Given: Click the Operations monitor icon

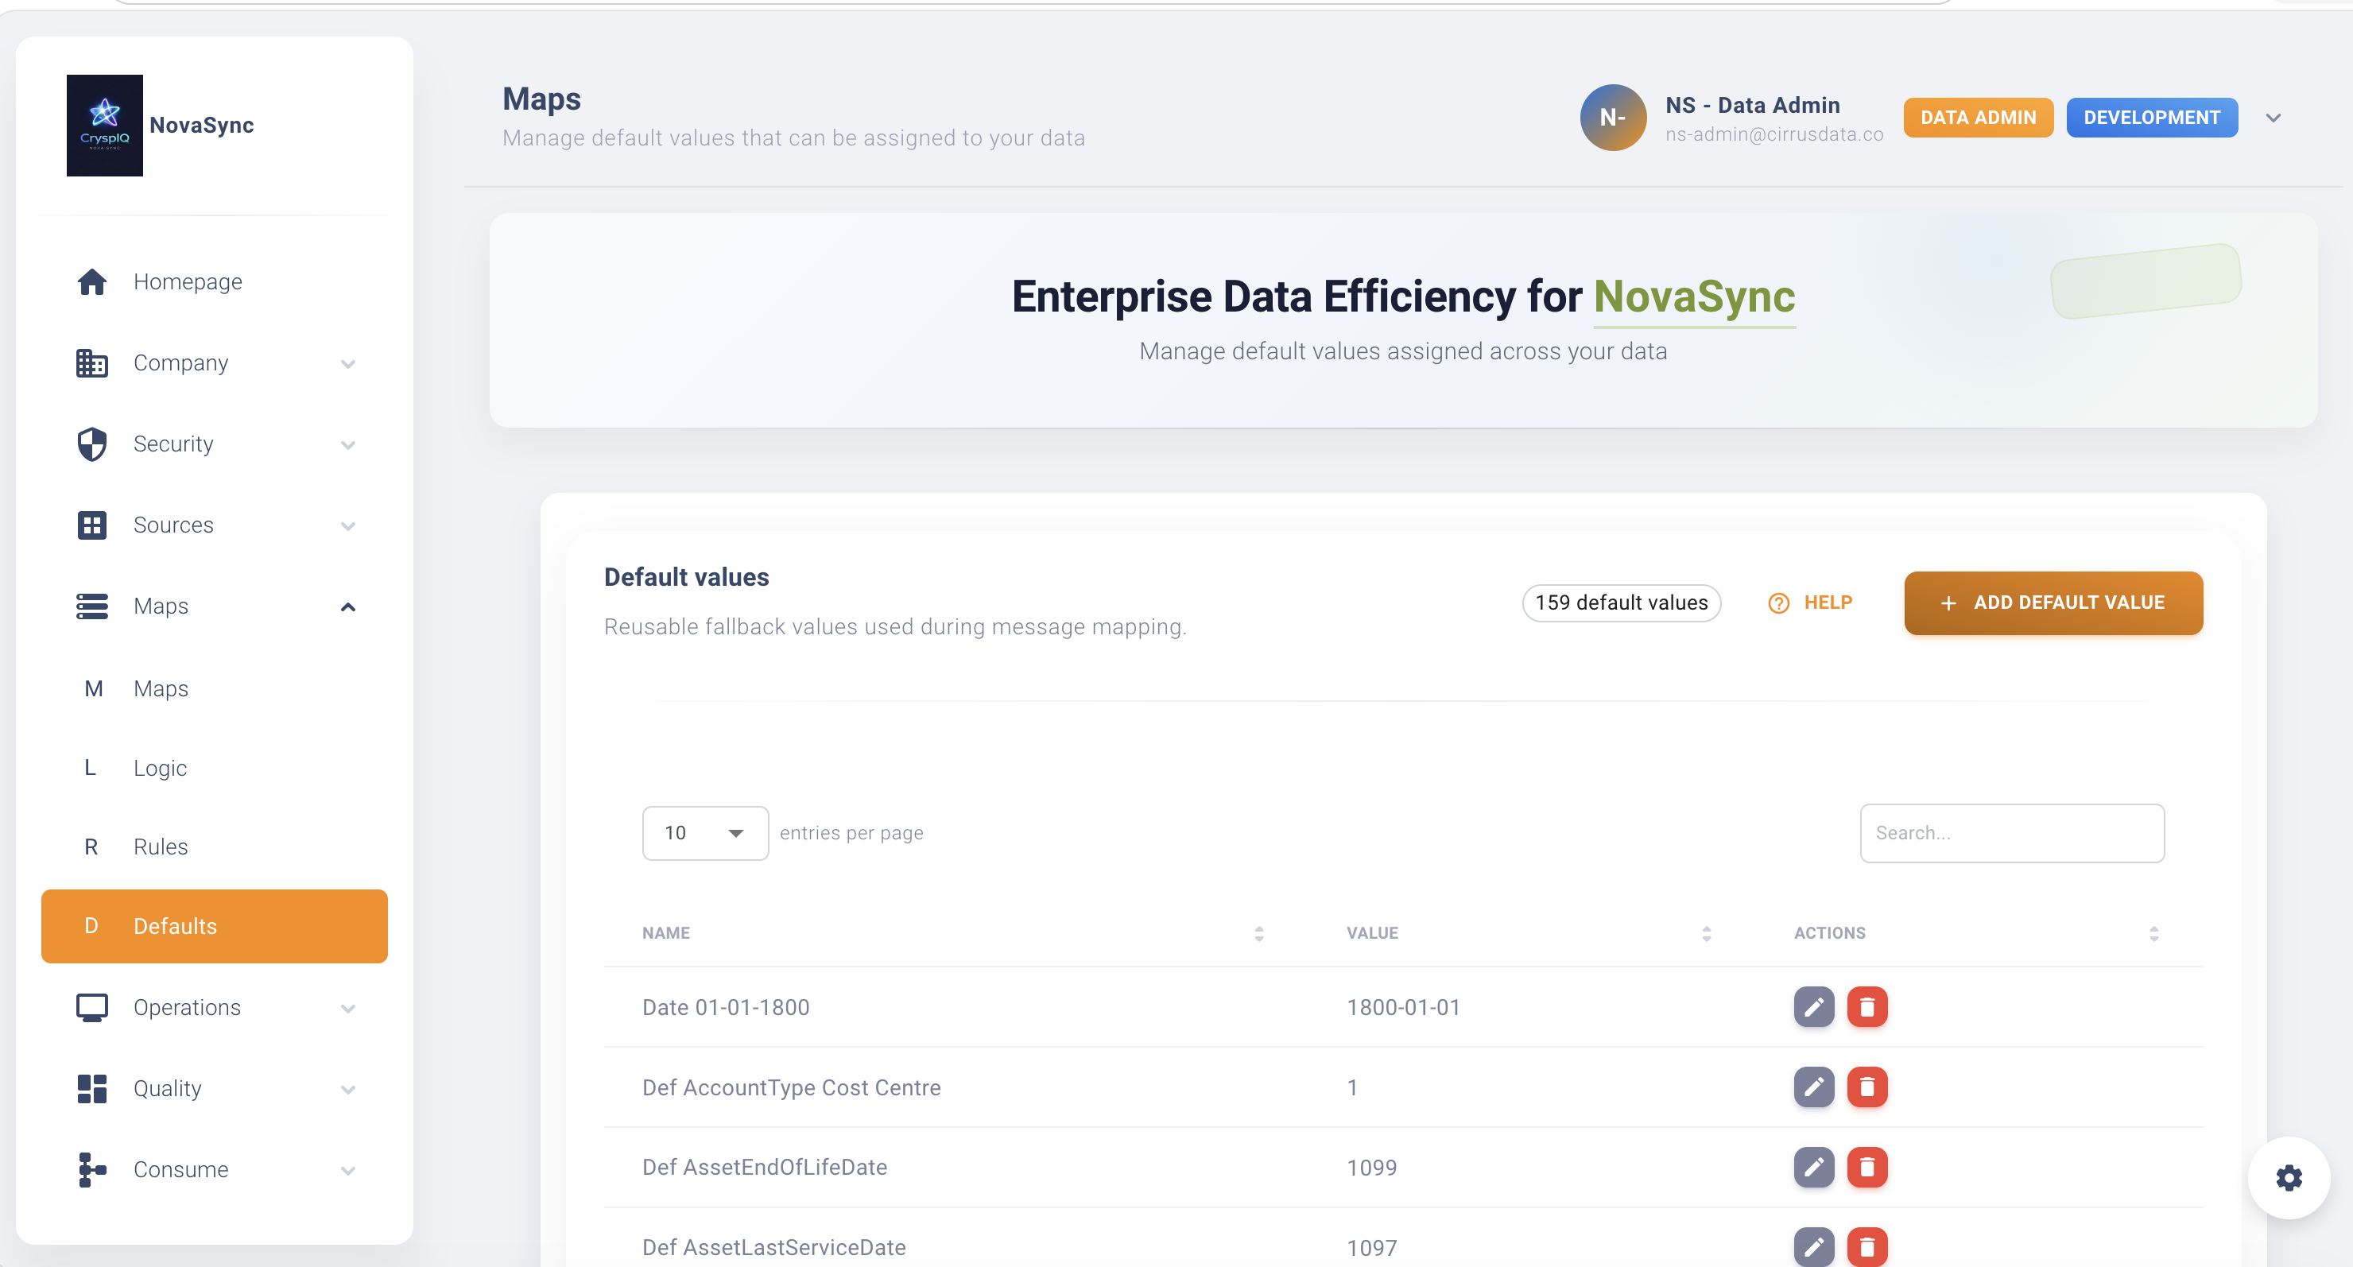Looking at the screenshot, I should (x=91, y=1008).
